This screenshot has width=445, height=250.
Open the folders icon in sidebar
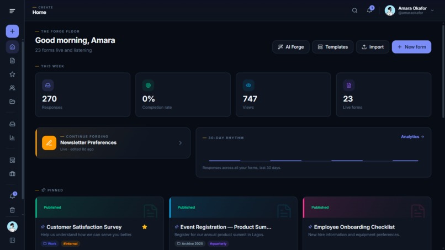pos(12,102)
